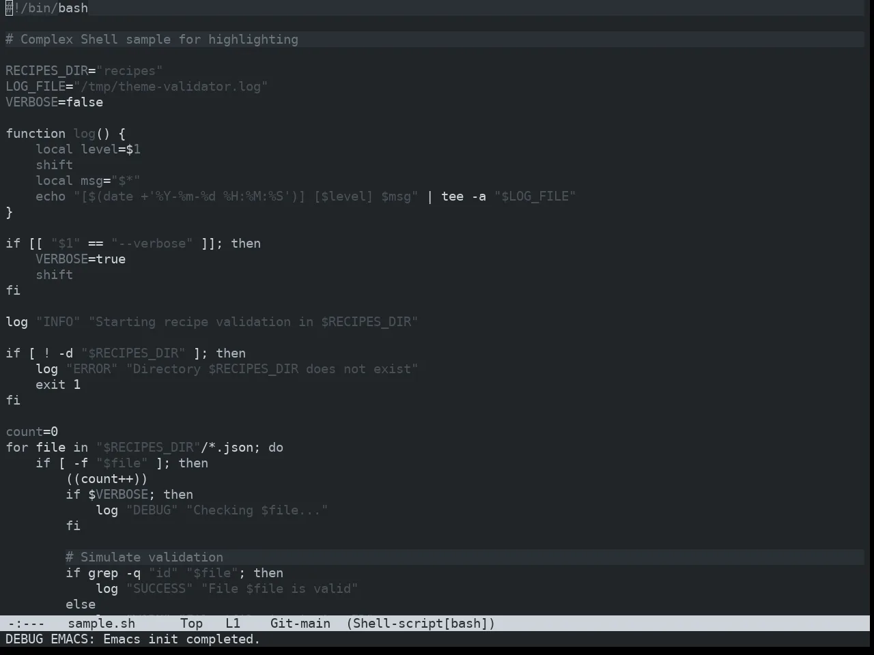
Task: Click the 'if grep -q "id"' line
Action: coord(174,573)
